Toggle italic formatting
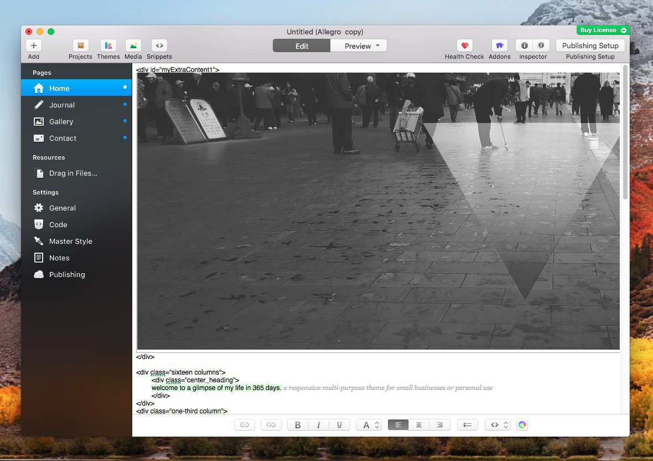Image resolution: width=653 pixels, height=461 pixels. click(318, 425)
